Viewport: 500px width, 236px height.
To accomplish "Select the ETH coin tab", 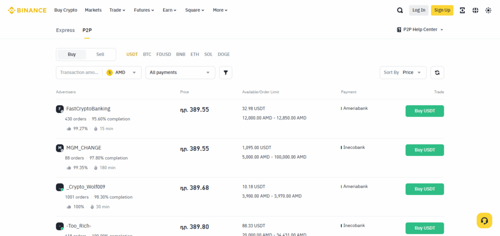I will [195, 55].
